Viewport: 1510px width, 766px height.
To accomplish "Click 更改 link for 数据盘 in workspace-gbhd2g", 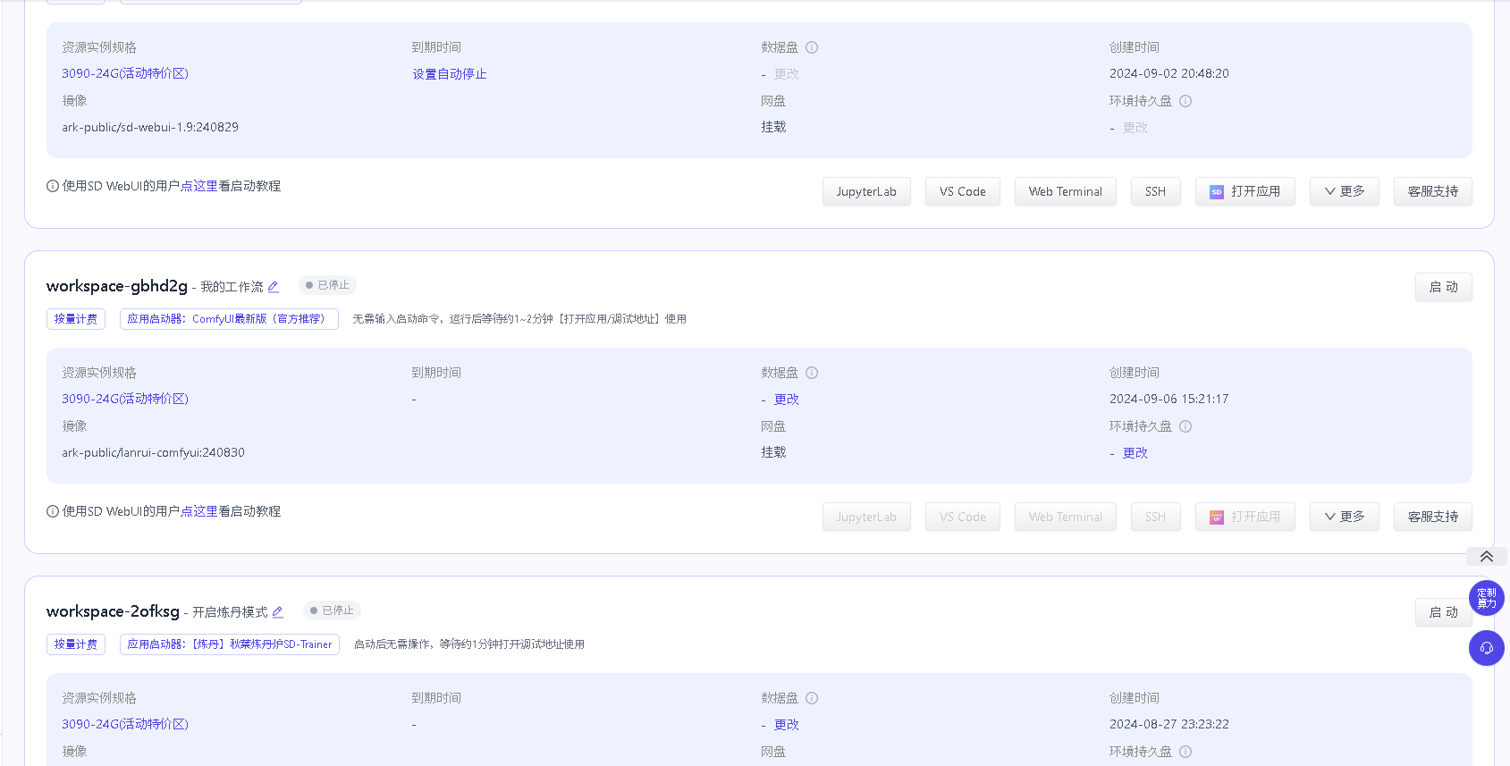I will tap(786, 400).
